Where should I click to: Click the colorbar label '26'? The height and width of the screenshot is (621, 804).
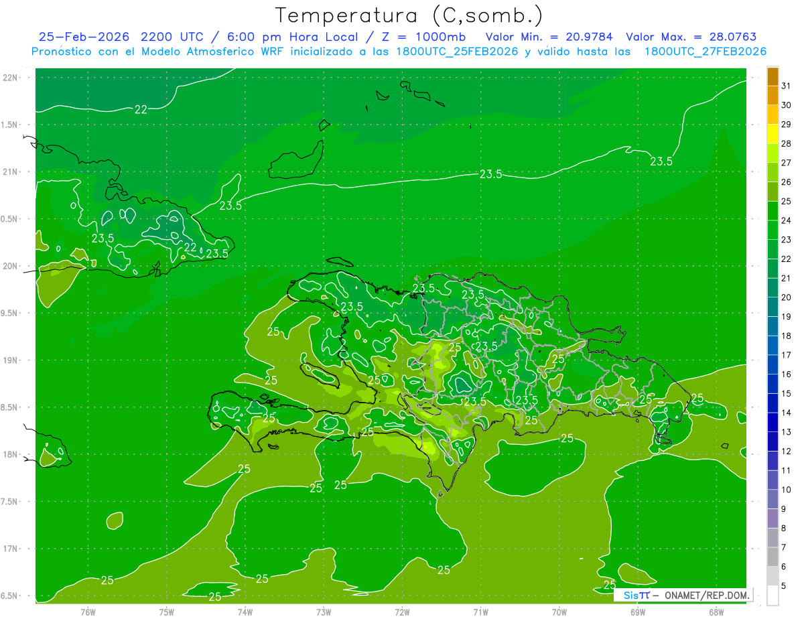786,182
